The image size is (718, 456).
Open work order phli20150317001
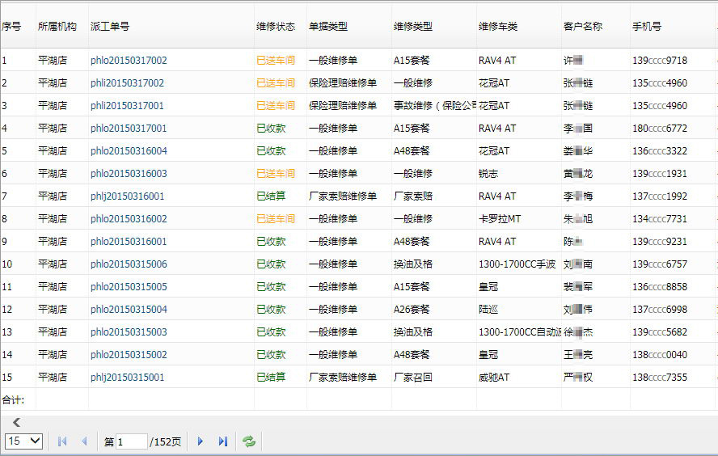click(x=127, y=106)
